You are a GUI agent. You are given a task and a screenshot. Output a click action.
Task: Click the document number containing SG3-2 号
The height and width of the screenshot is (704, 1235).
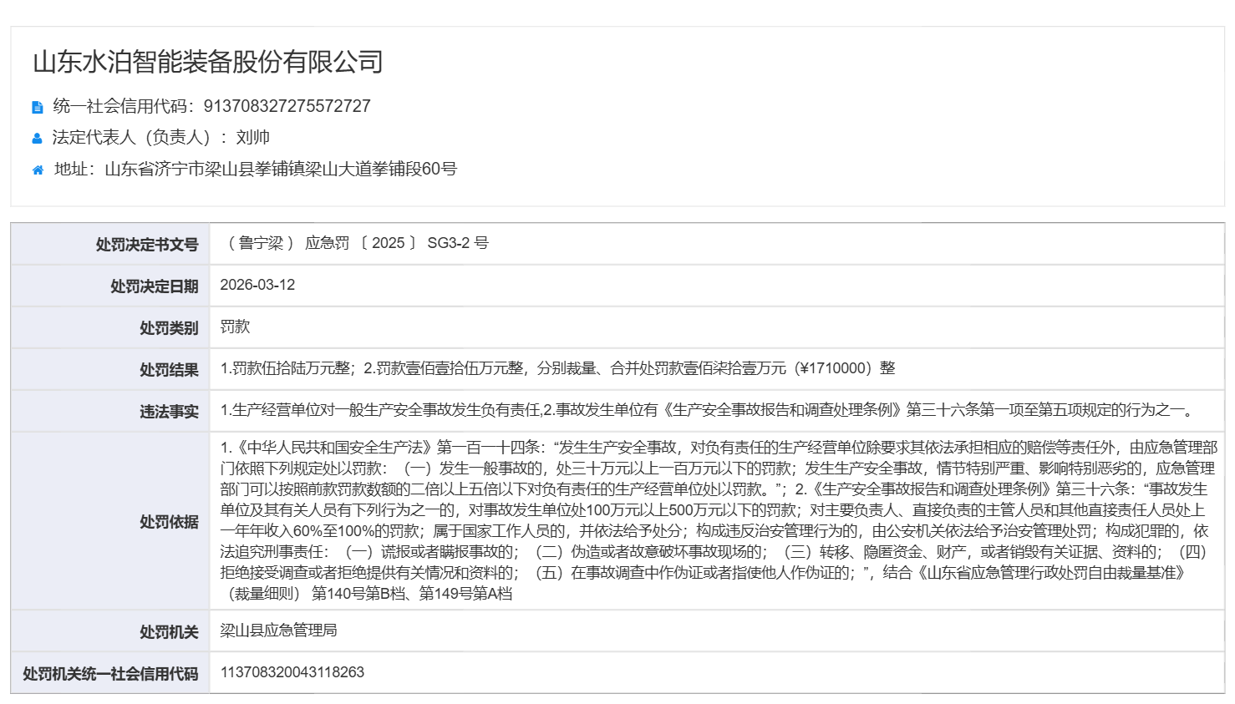(355, 243)
